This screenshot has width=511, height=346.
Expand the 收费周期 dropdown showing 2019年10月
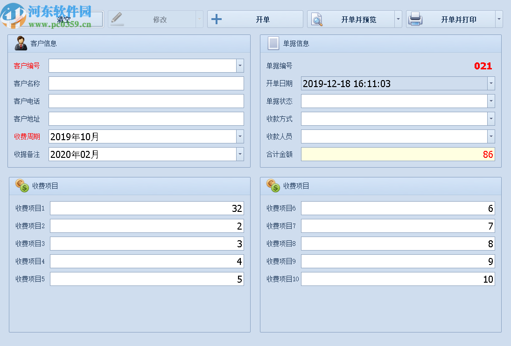[240, 136]
